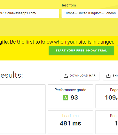
Task: Click the performance score 93
Action: coord(74,98)
